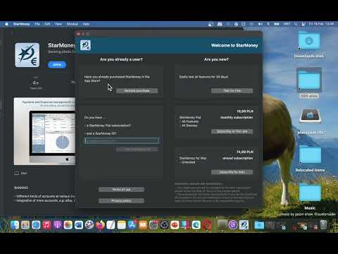Viewport: 338px width, 254px height.
Task: Open Firefox from the dock
Action: (x=100, y=225)
